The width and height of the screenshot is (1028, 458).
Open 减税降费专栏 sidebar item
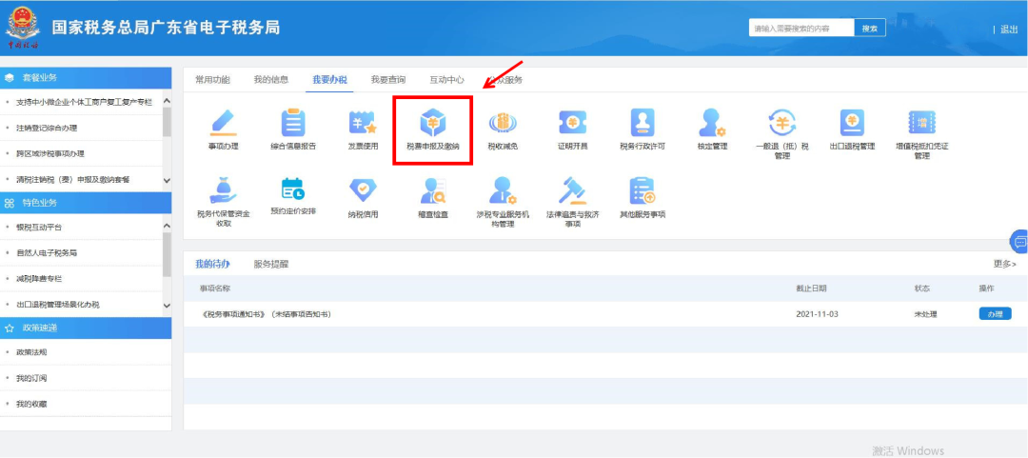pos(39,279)
